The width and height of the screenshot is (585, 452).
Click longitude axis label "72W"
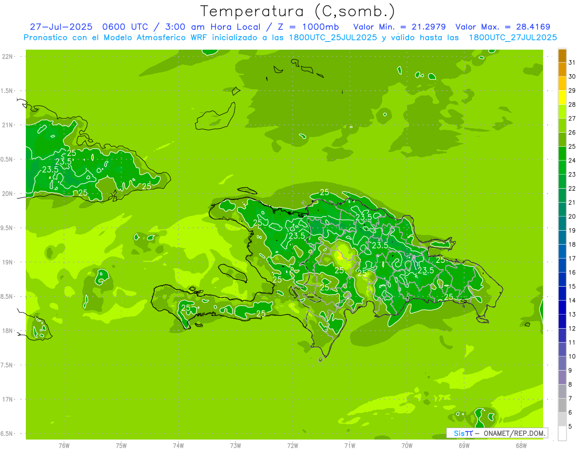292,445
